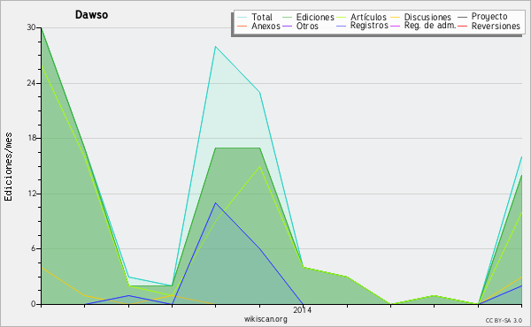The image size is (531, 327).
Task: Click the wikiscan.org caption
Action: 265,319
